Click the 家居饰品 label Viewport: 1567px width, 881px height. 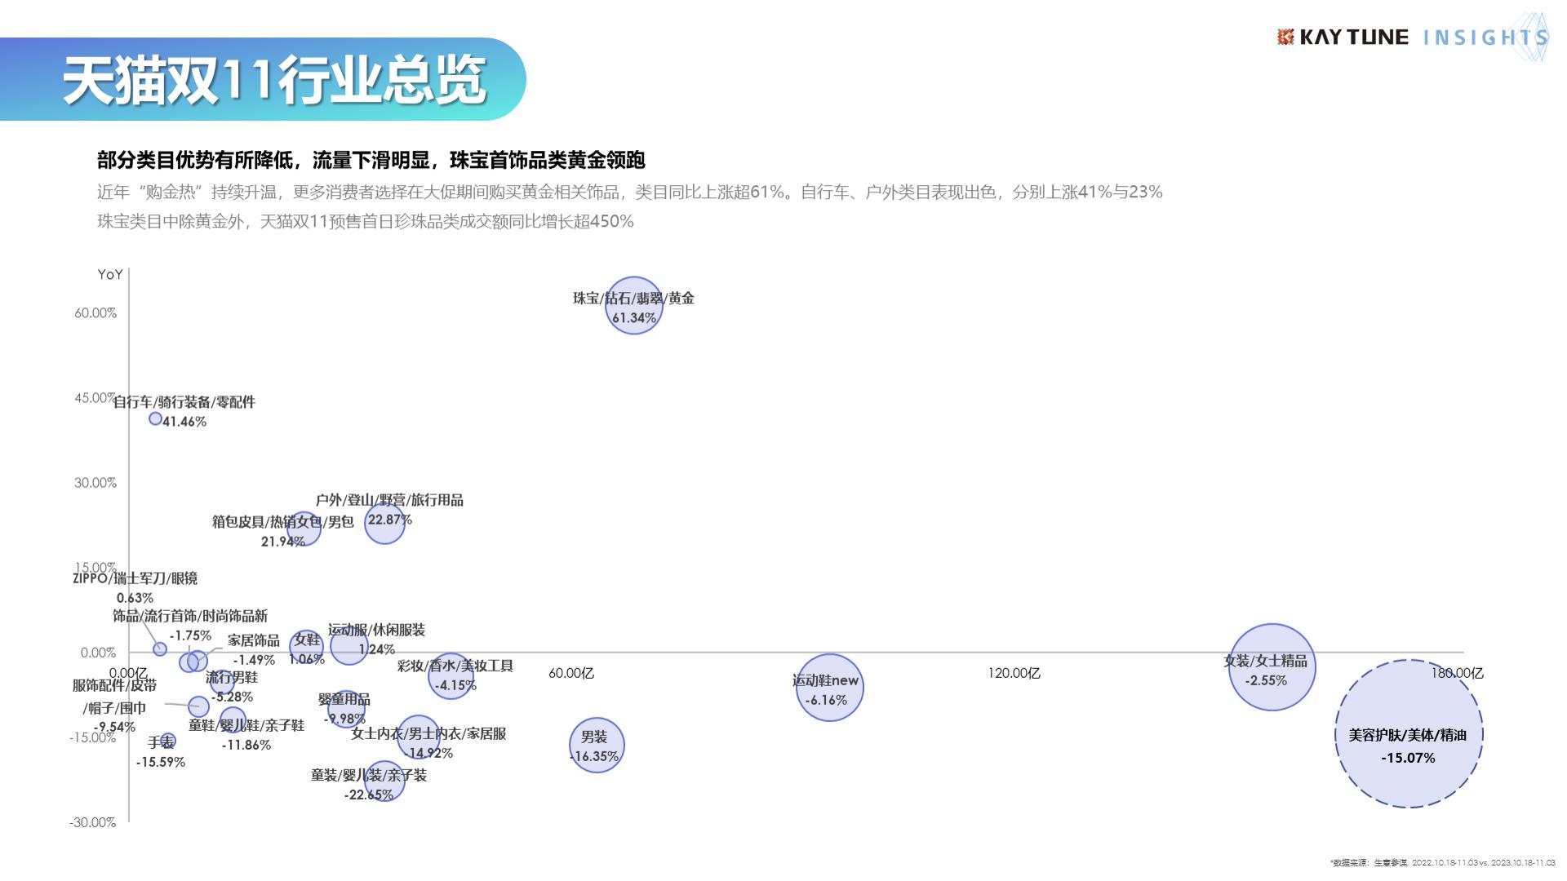coord(254,640)
